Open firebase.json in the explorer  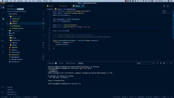tap(15, 55)
